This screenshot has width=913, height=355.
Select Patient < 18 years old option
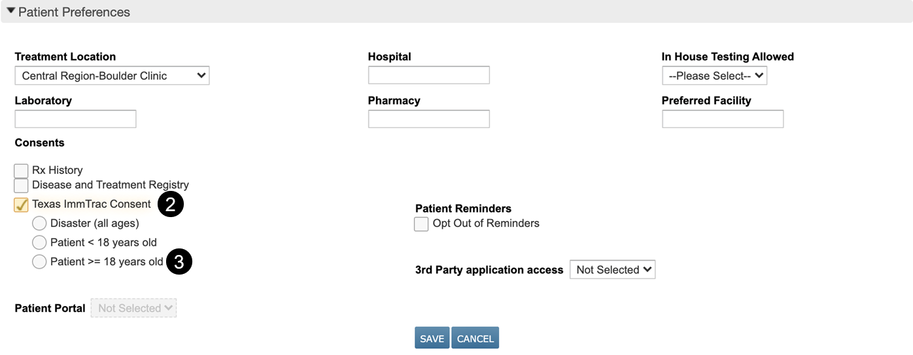39,243
